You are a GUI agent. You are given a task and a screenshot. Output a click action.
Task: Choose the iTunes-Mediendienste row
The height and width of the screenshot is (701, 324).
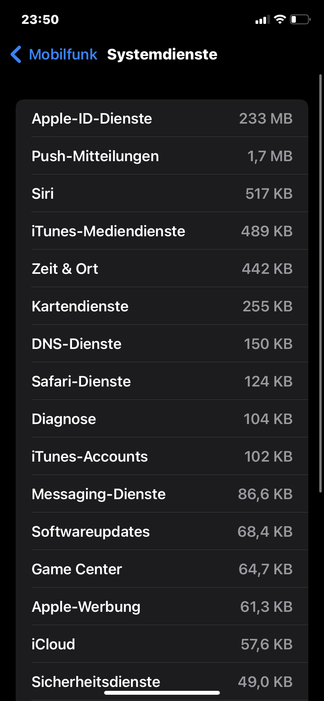click(162, 231)
